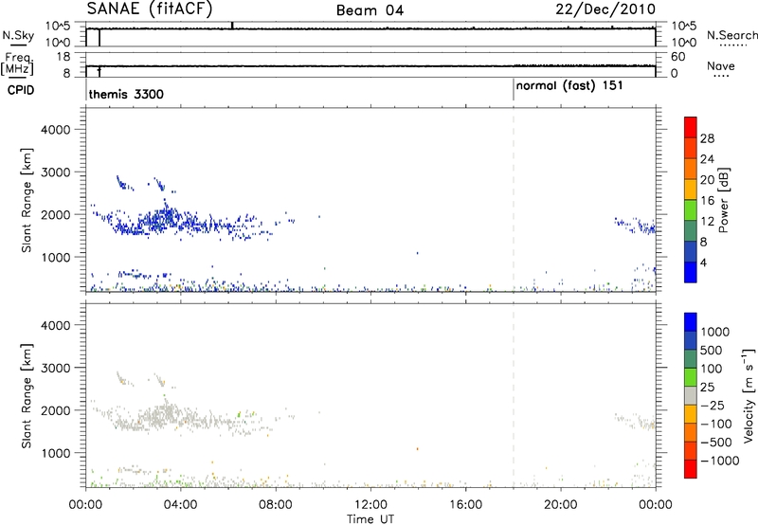The image size is (758, 525).
Task: Click the 500 label on Velocity colorbar
Action: click(712, 351)
